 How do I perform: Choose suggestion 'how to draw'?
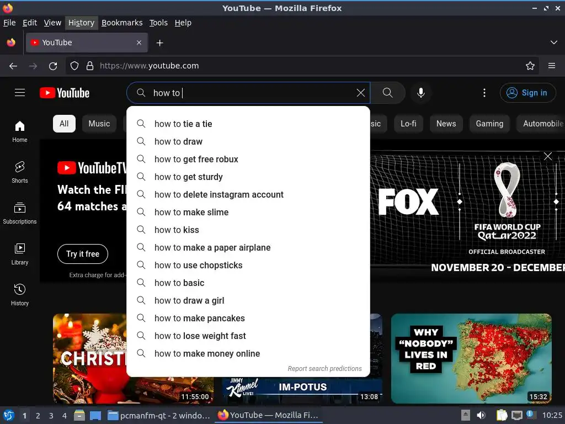(248, 141)
